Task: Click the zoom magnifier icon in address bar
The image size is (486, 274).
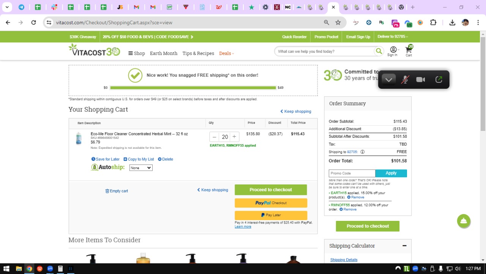Action: (327, 22)
